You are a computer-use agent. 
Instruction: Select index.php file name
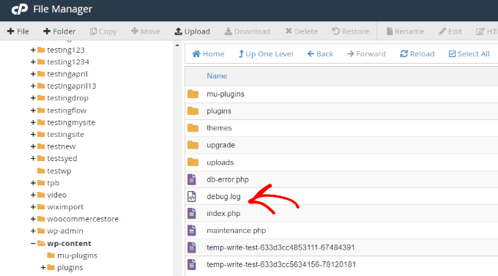tap(223, 214)
